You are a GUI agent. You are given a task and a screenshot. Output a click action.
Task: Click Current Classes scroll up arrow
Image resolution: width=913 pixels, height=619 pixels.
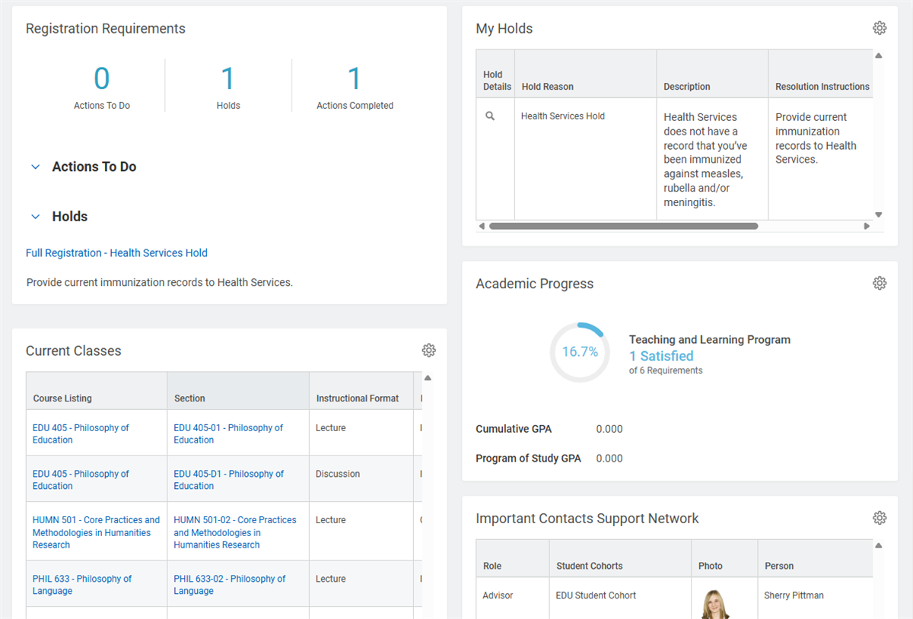pyautogui.click(x=428, y=378)
